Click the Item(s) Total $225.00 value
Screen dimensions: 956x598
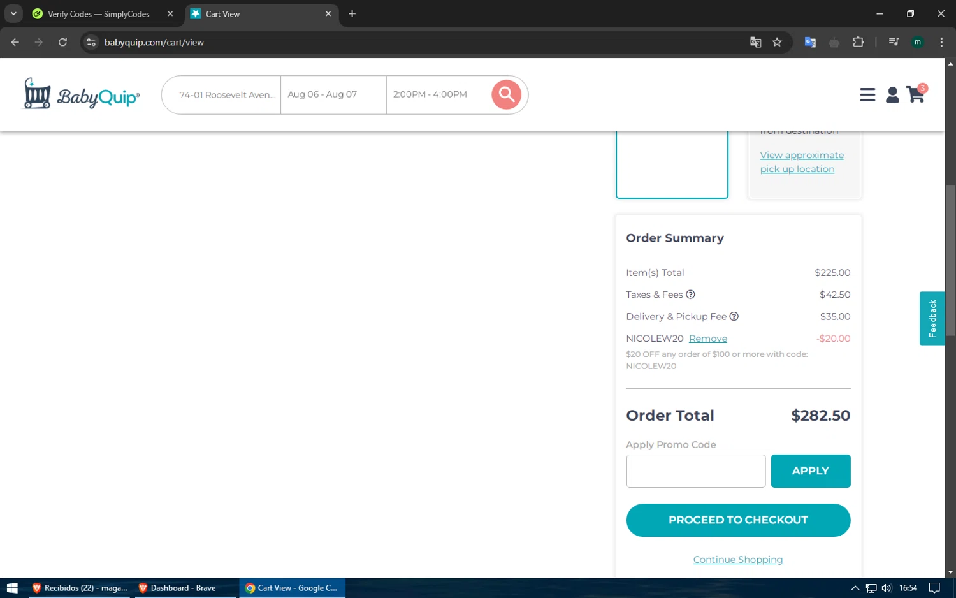tap(832, 273)
